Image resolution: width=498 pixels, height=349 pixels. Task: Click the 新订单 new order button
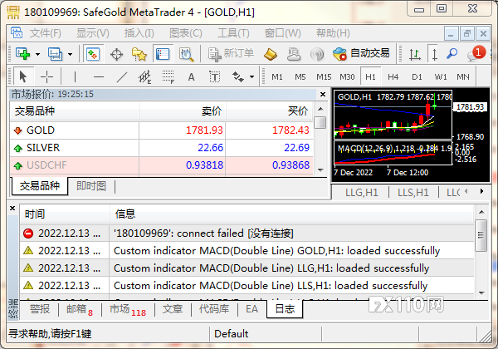coord(231,53)
